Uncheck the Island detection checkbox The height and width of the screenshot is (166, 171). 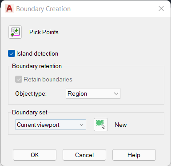(x=12, y=53)
